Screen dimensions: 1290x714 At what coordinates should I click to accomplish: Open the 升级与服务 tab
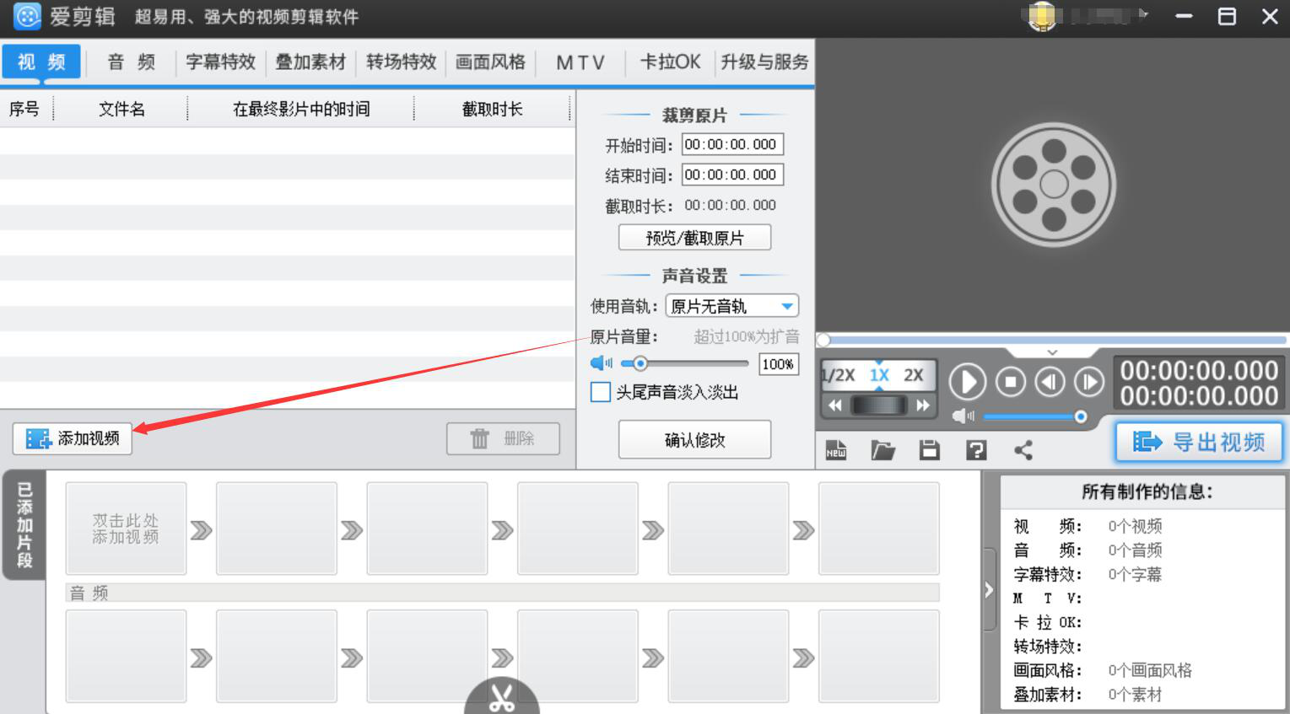(x=764, y=62)
